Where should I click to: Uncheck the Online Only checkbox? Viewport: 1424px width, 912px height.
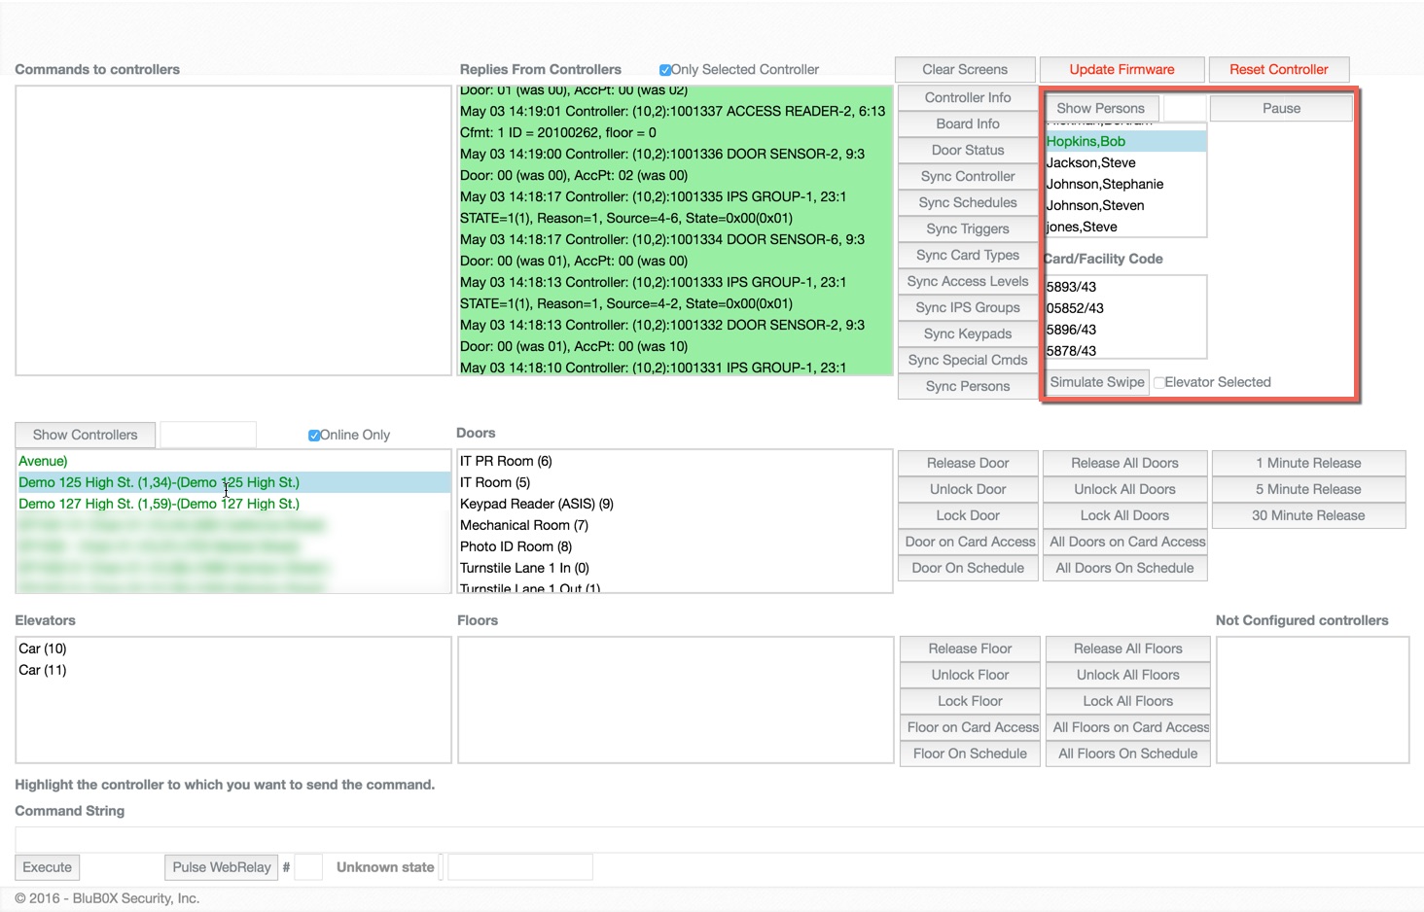click(314, 436)
